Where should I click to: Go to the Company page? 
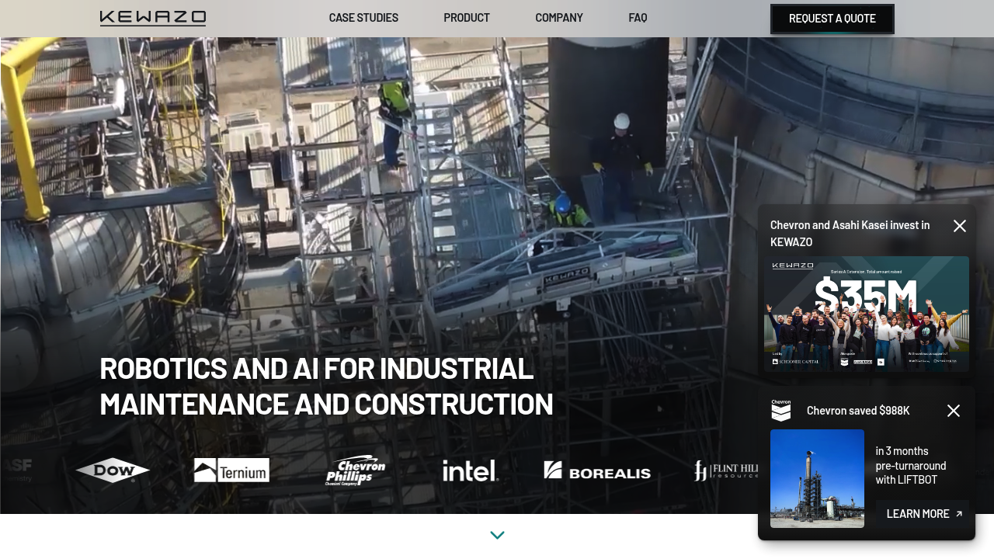pyautogui.click(x=559, y=18)
